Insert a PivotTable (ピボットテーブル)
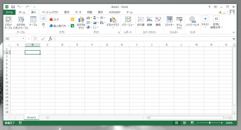Image resolution: width=241 pixels, height=130 pixels. point(8,23)
